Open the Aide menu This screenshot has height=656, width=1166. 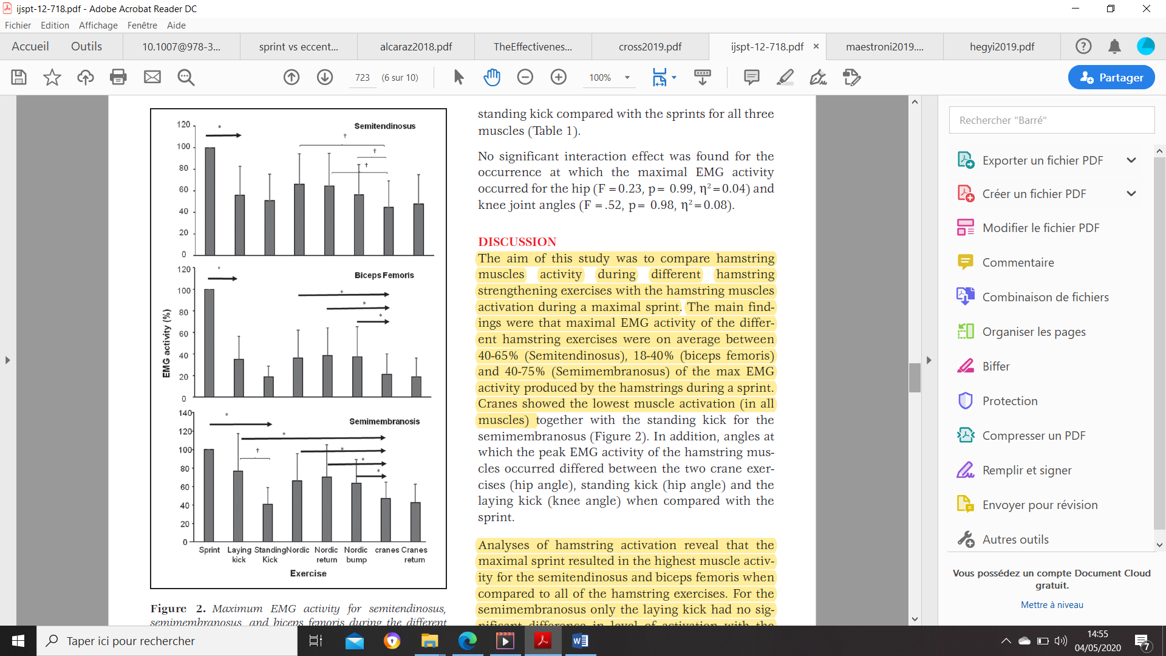coord(176,26)
